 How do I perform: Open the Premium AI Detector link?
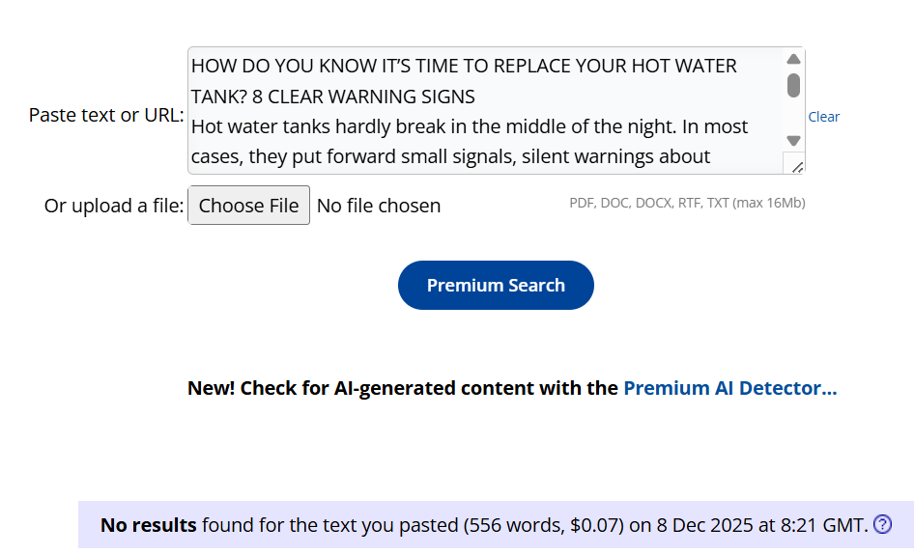729,388
